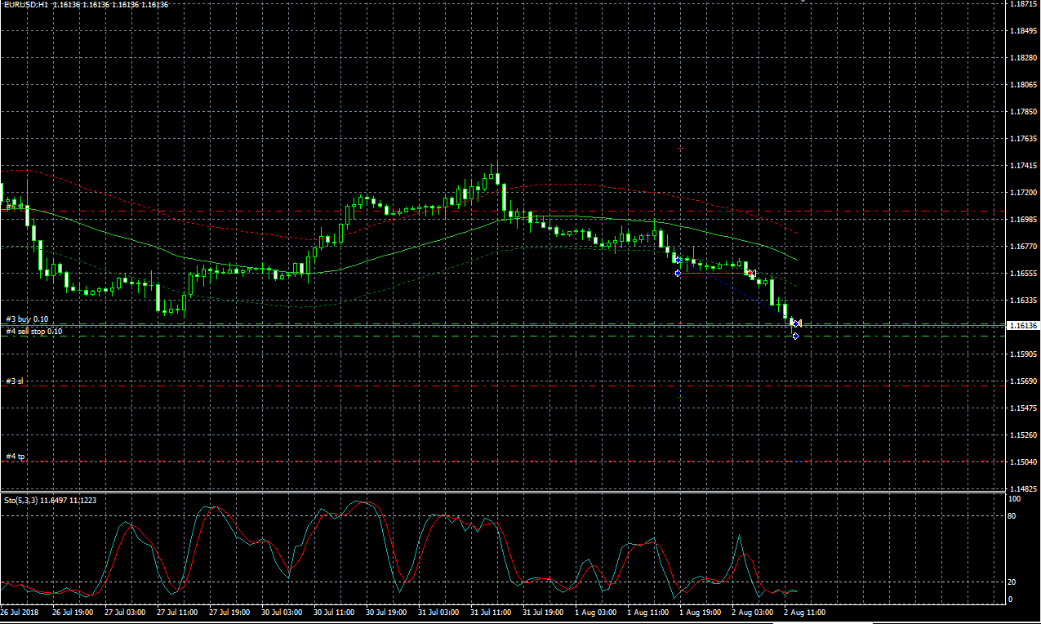Viewport: 1041px width, 624px height.
Task: Click time axis label '30 Jul 03:00'
Action: (282, 612)
